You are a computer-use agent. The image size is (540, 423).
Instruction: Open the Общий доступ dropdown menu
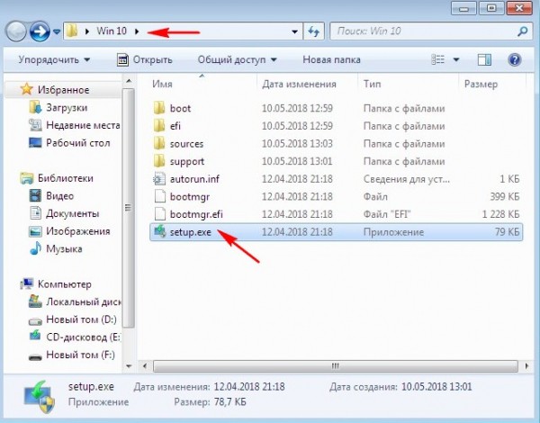[237, 59]
